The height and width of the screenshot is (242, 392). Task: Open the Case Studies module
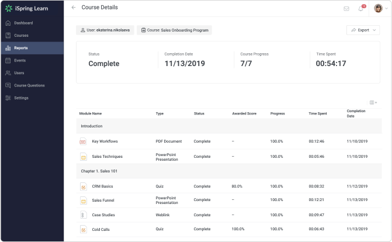pyautogui.click(x=103, y=215)
